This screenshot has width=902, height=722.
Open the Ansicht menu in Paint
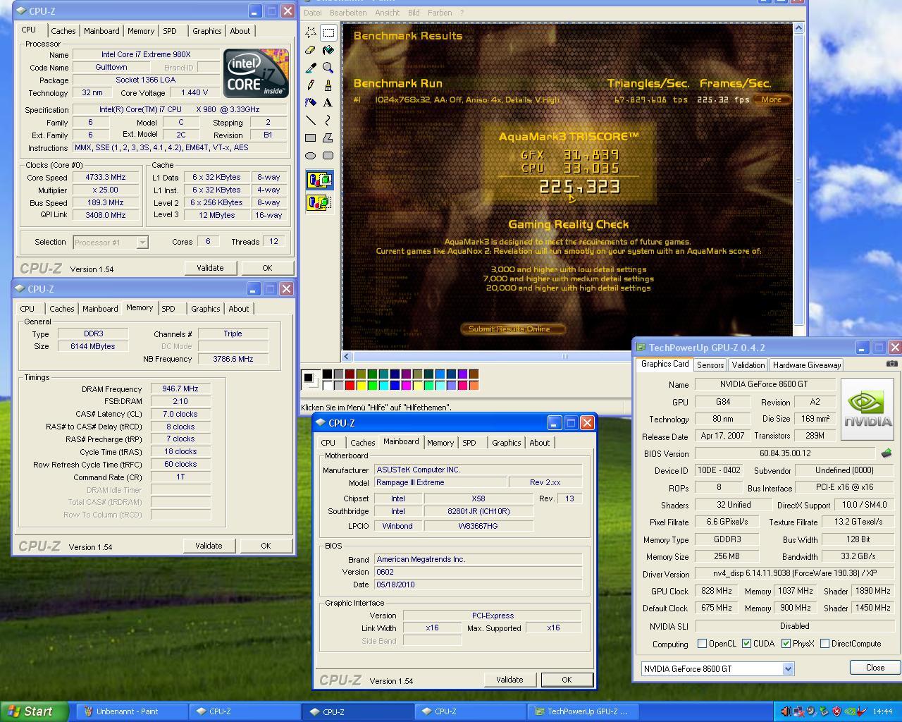click(388, 13)
